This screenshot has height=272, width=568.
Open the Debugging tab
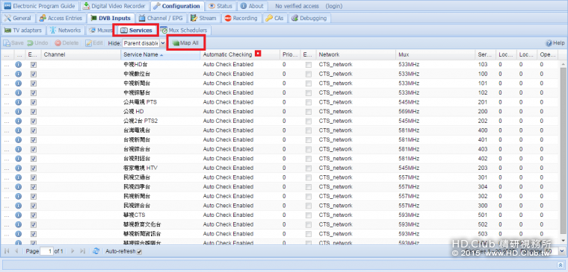[309, 18]
